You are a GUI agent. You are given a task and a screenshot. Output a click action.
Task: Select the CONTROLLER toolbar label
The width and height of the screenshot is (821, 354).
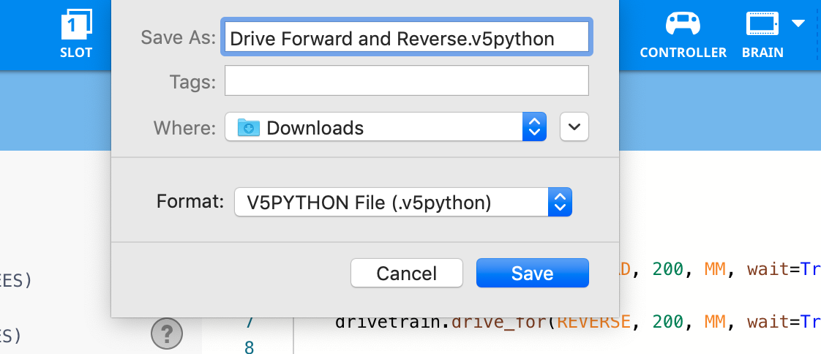pyautogui.click(x=683, y=53)
